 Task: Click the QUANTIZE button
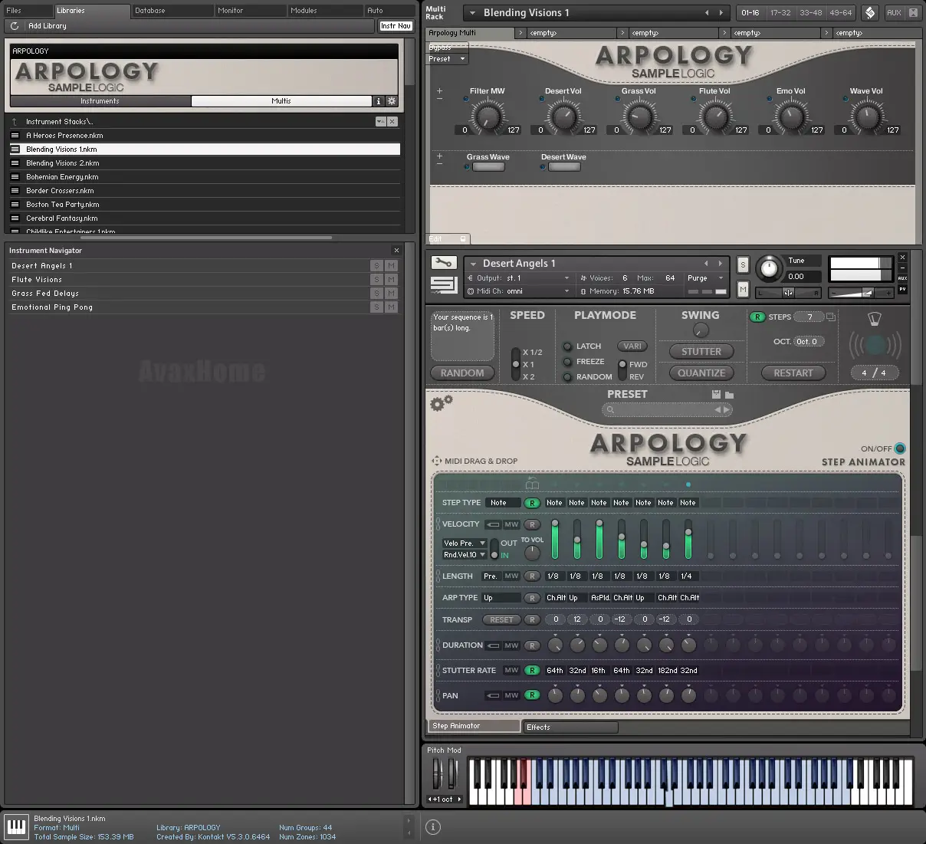701,373
